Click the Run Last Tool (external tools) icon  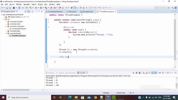46,8
